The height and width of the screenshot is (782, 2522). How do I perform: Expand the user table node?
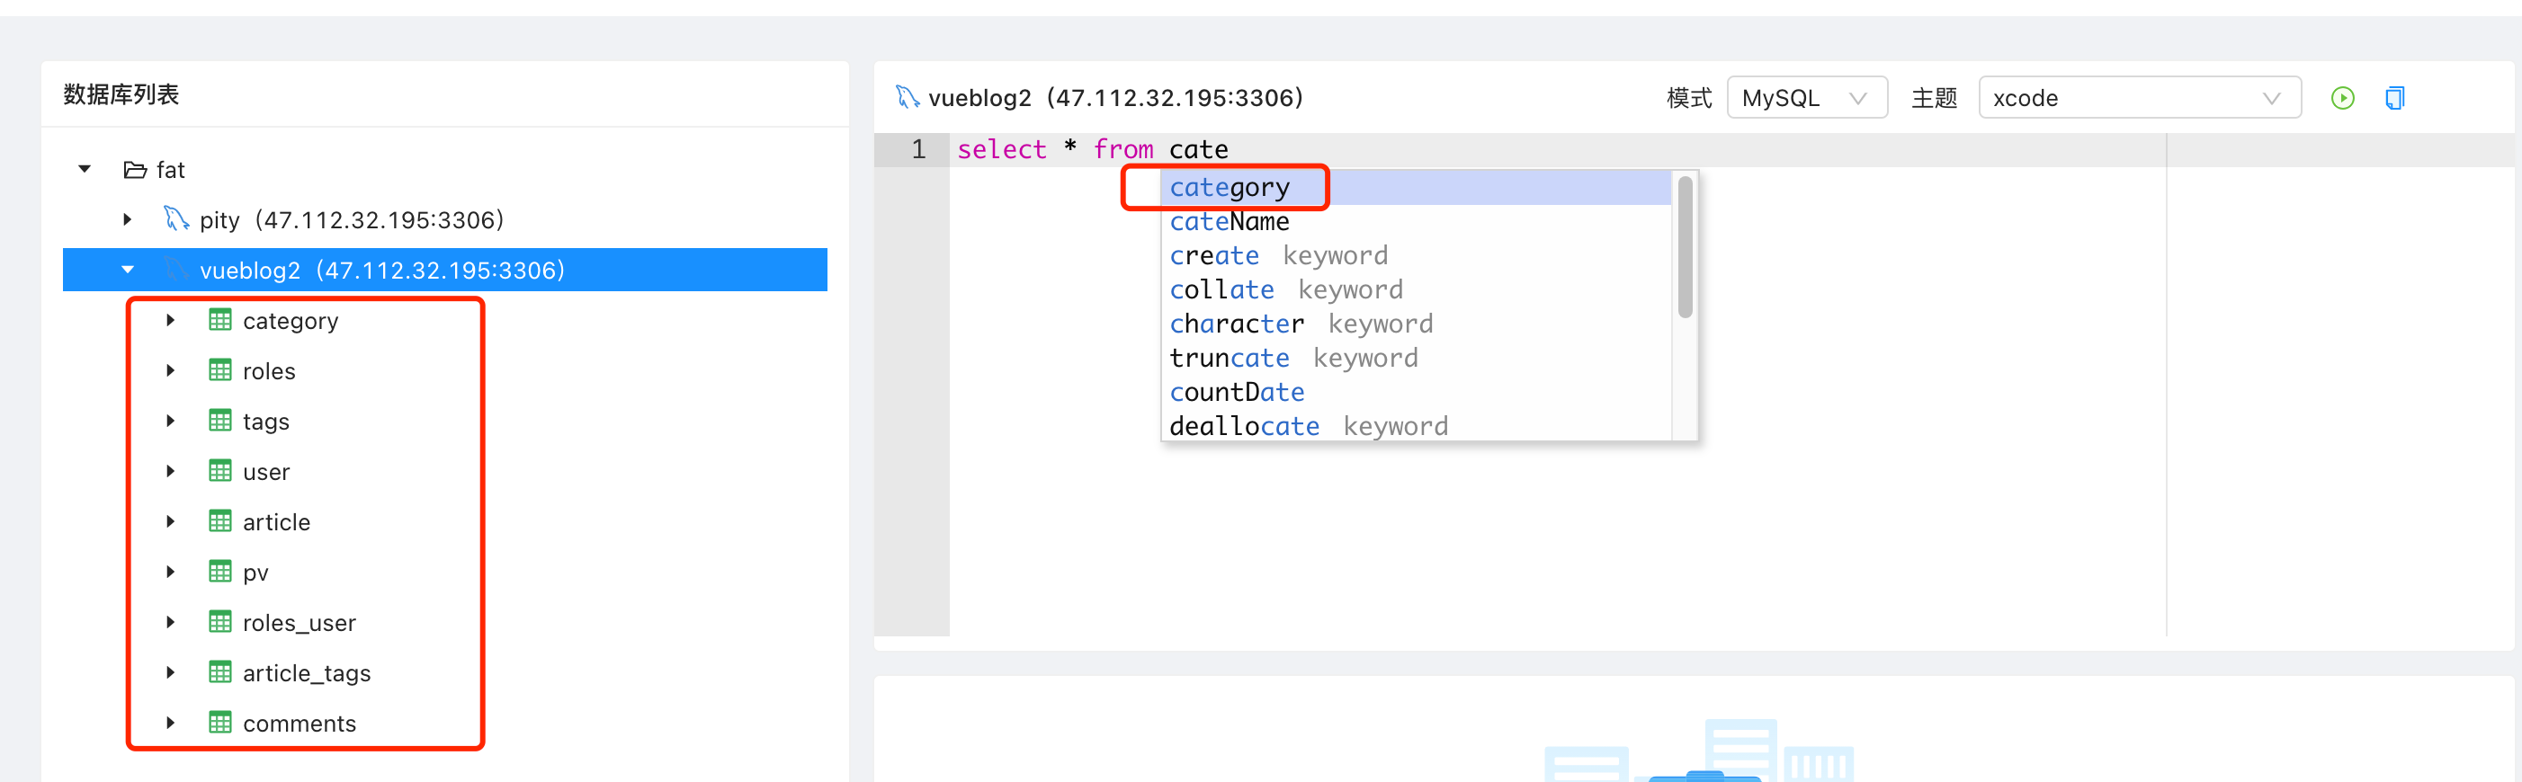tap(170, 471)
